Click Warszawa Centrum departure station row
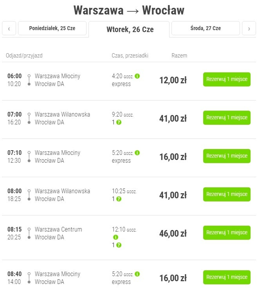 point(58,229)
